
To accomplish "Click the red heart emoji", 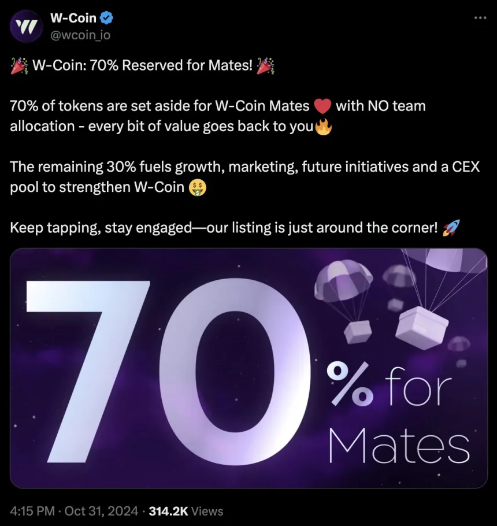I will click(322, 107).
